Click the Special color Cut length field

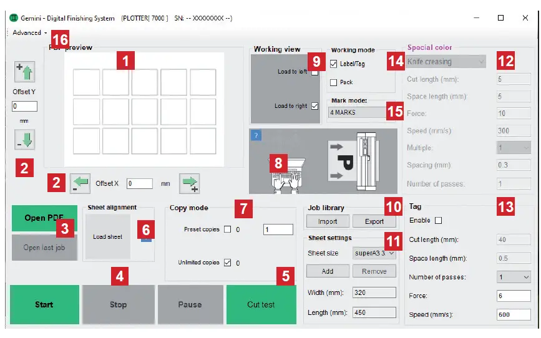[x=514, y=79]
